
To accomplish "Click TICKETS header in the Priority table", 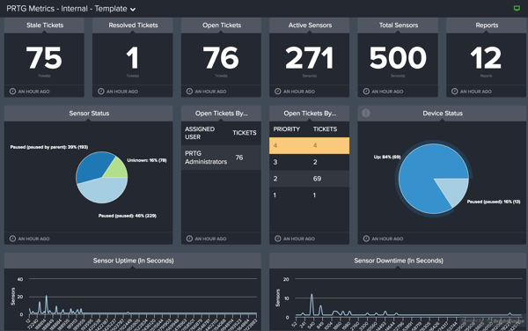I will coord(325,129).
